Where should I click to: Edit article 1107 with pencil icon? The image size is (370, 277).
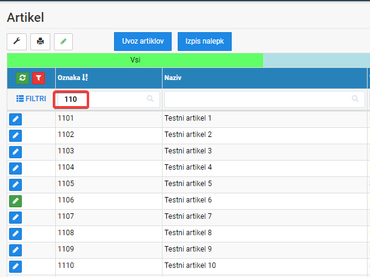16,218
